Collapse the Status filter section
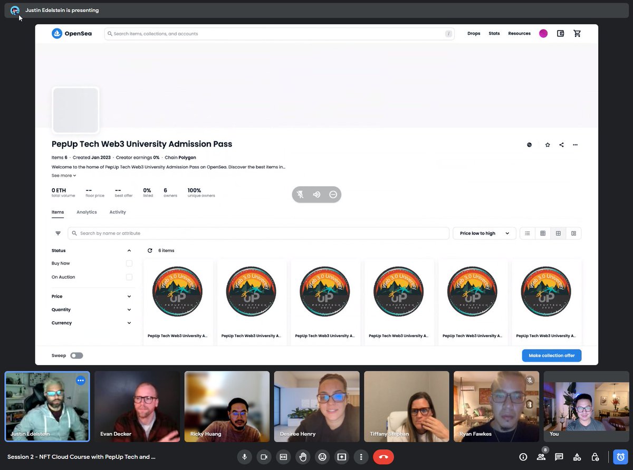 pyautogui.click(x=129, y=251)
